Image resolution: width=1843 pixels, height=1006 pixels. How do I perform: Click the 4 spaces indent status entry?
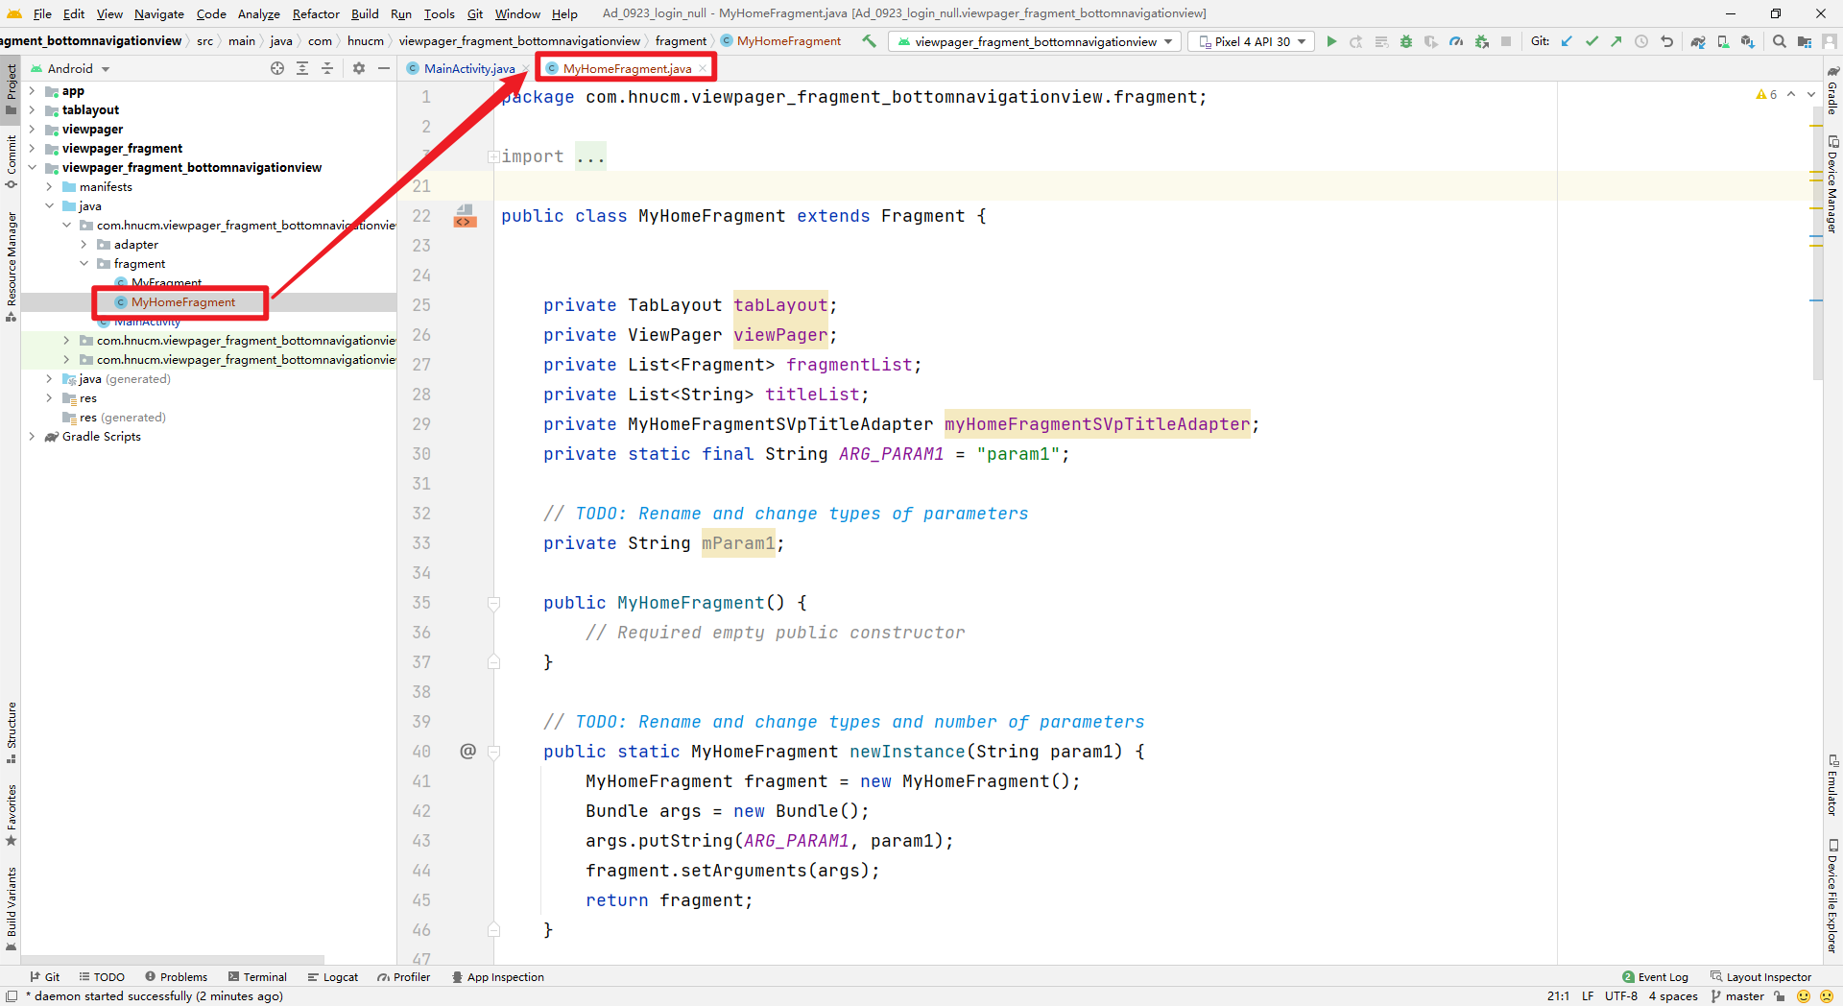(x=1673, y=996)
